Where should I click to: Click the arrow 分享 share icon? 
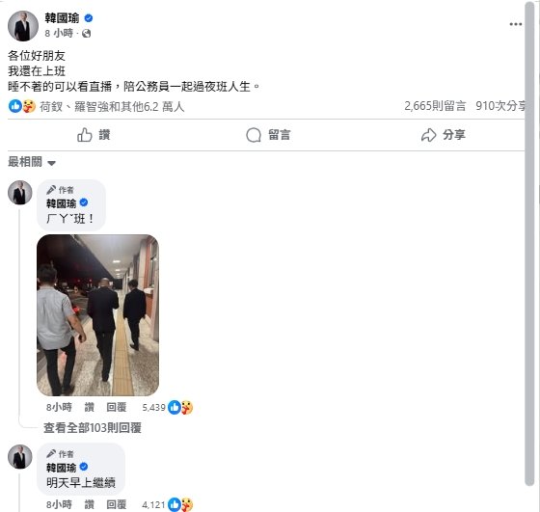coord(428,135)
